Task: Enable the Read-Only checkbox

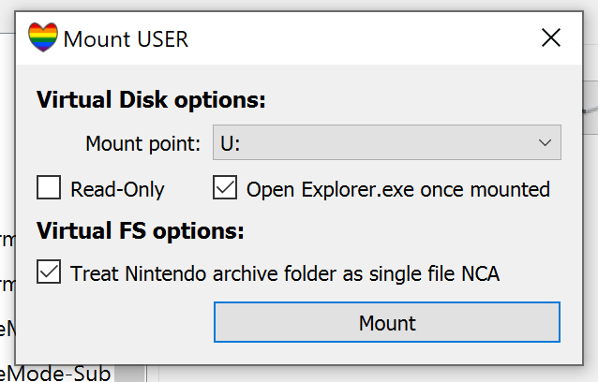Action: click(x=49, y=189)
